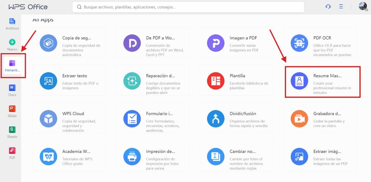Click 'Utilice OCR para hacer' description
This screenshot has width=371, height=182.
pyautogui.click(x=332, y=50)
